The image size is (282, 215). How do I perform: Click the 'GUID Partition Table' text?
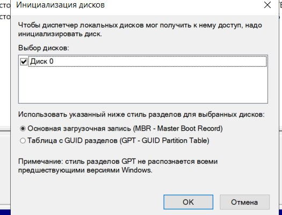tap(174, 141)
